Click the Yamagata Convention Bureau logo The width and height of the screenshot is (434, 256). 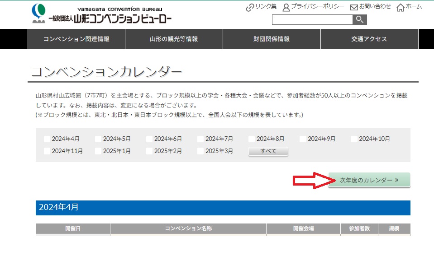[102, 14]
